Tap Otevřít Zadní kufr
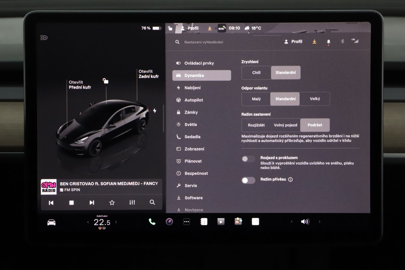The width and height of the screenshot is (405, 270). pos(148,74)
